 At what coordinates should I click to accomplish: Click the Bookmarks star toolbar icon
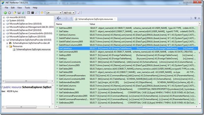coord(42,13)
